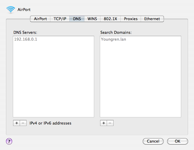Add a search domain with the plus button
The image size is (194, 150).
tap(103, 123)
